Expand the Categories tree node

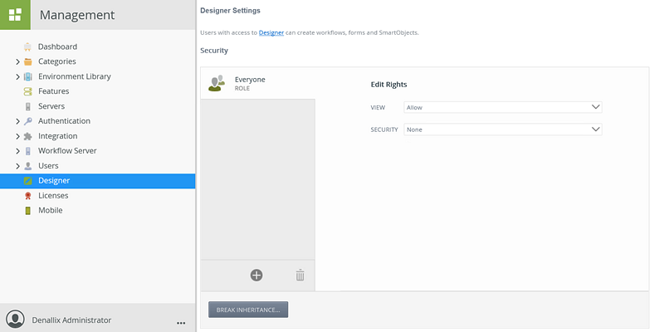coord(17,61)
